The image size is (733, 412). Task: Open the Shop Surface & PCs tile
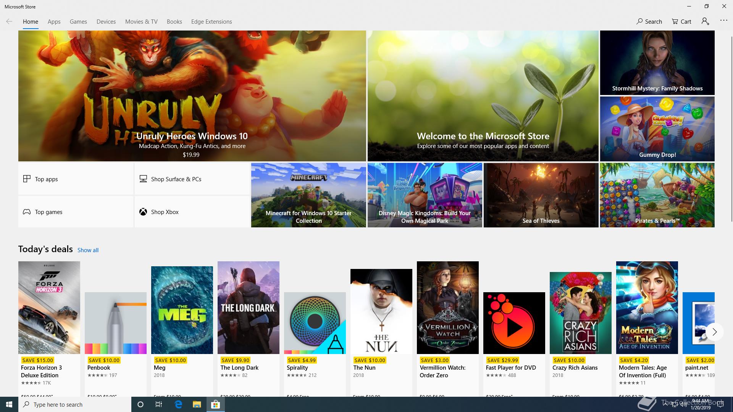192,179
